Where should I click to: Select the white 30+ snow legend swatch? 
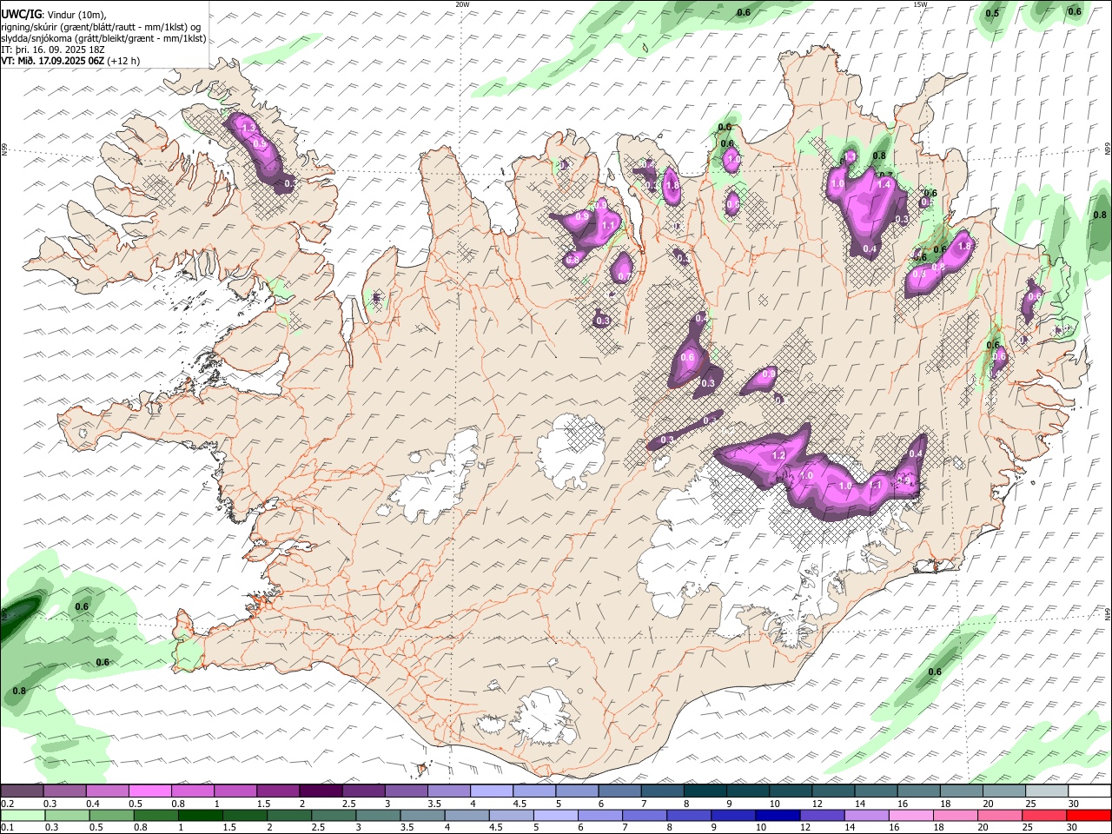point(1088,791)
